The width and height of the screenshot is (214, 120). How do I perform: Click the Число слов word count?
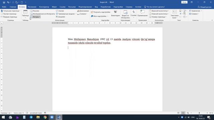(x=19, y=113)
